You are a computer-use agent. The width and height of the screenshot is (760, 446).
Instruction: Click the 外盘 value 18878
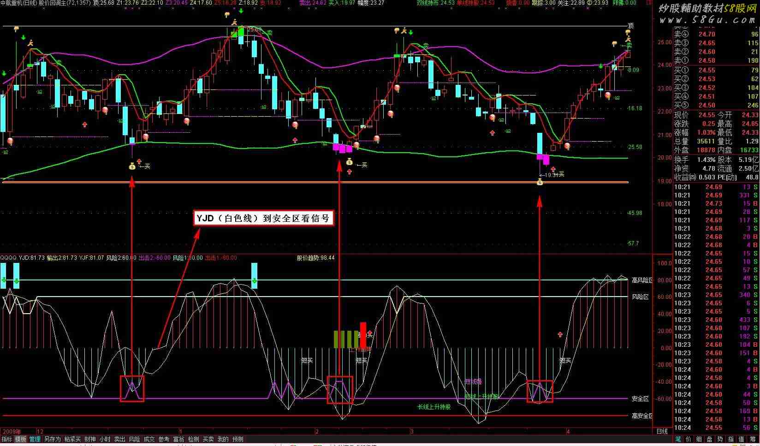[707, 150]
